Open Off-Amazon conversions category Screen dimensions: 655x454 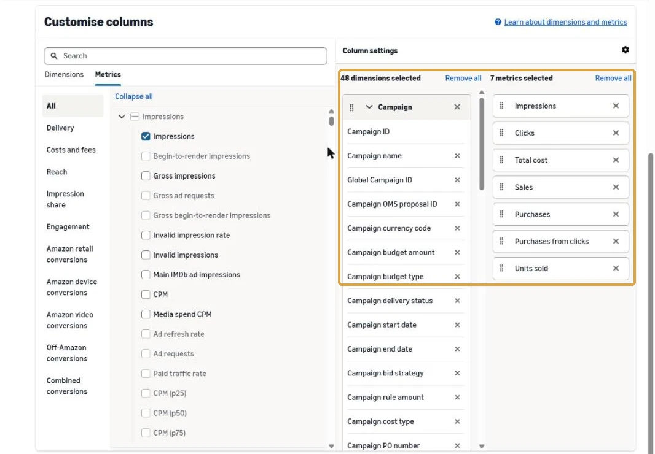(67, 353)
